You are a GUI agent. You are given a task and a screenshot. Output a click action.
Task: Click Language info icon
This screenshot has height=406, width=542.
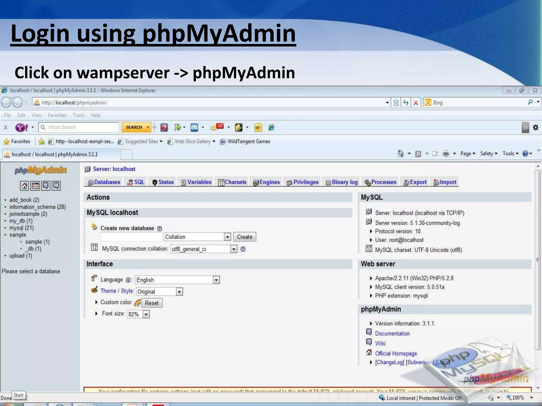point(128,280)
